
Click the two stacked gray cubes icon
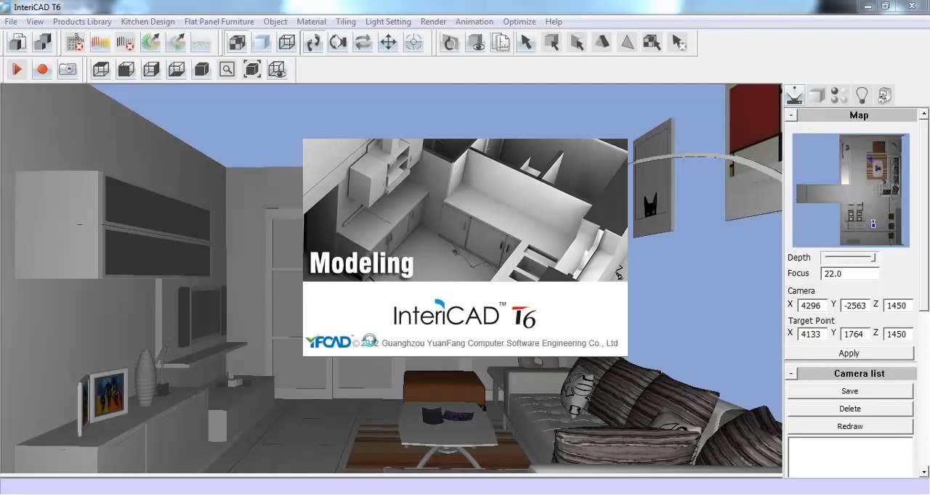pyautogui.click(x=43, y=43)
